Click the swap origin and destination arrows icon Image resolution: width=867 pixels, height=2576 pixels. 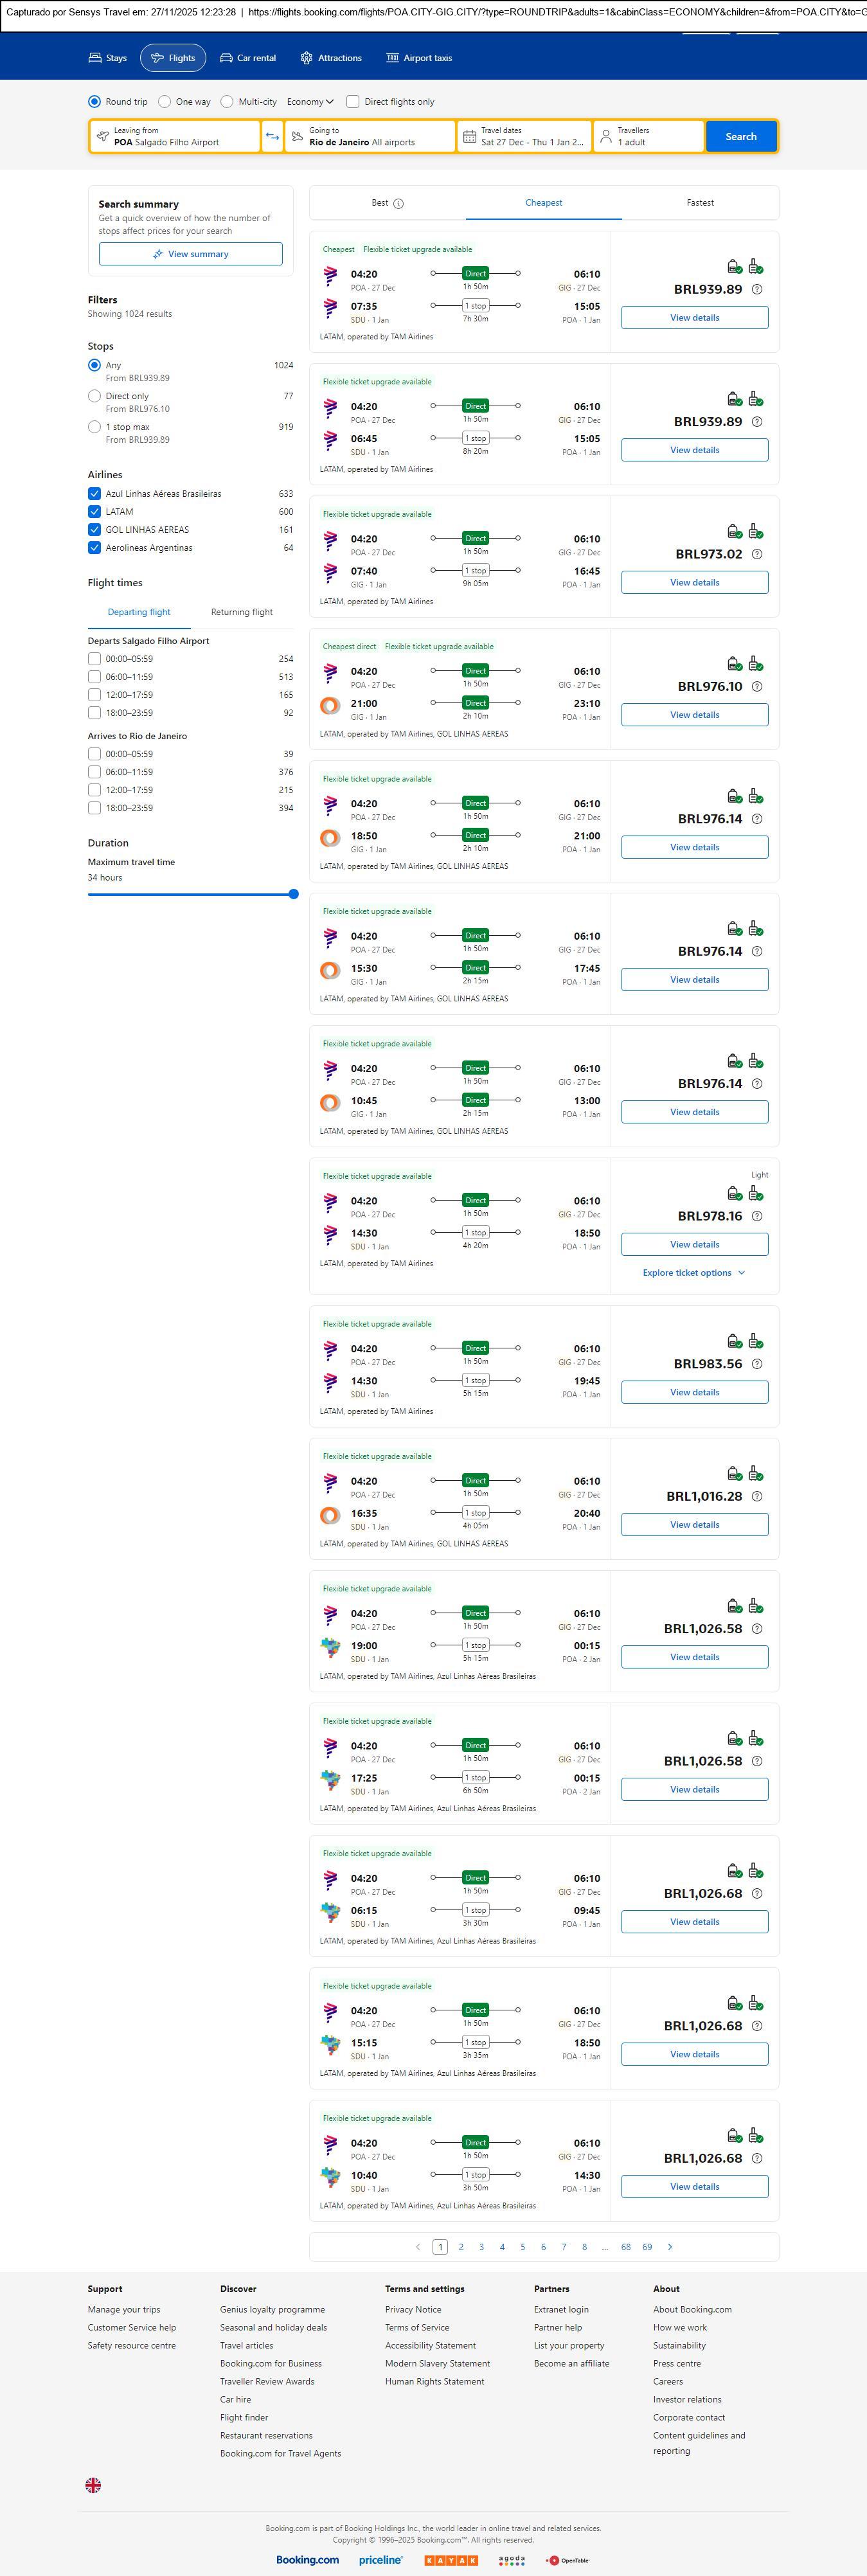click(272, 136)
